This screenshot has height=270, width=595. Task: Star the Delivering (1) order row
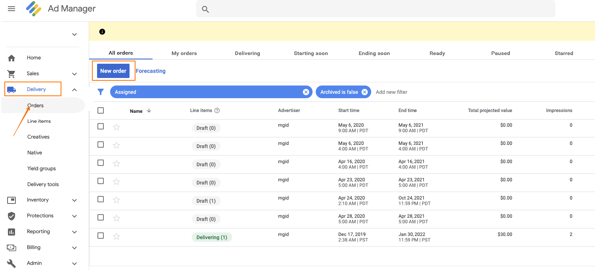pyautogui.click(x=116, y=236)
